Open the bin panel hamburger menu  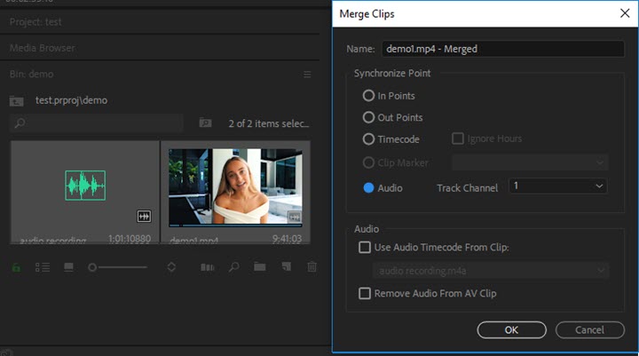[307, 75]
